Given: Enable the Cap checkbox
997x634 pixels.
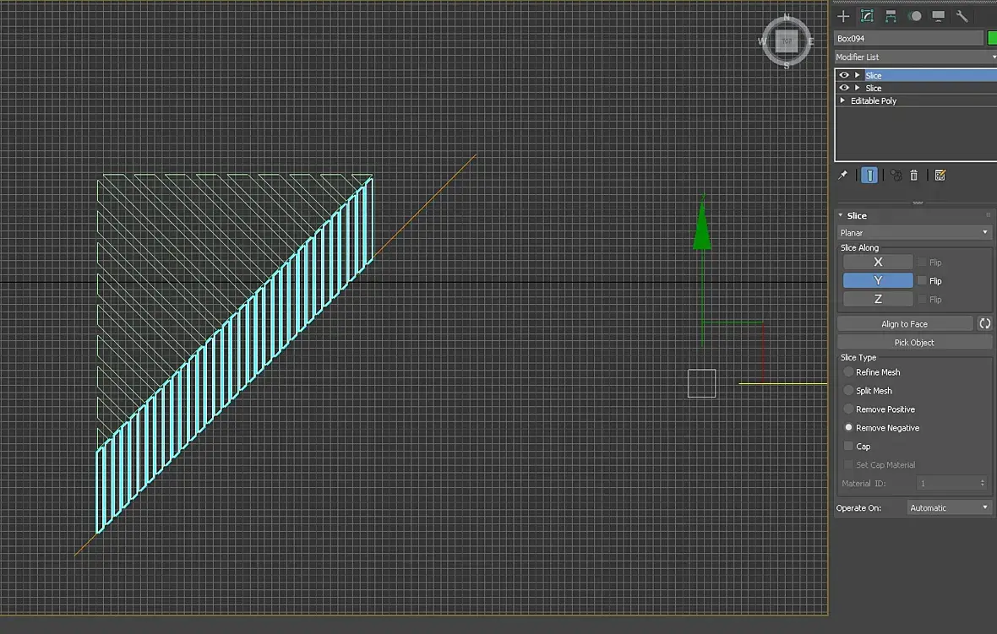Looking at the screenshot, I should click(848, 446).
